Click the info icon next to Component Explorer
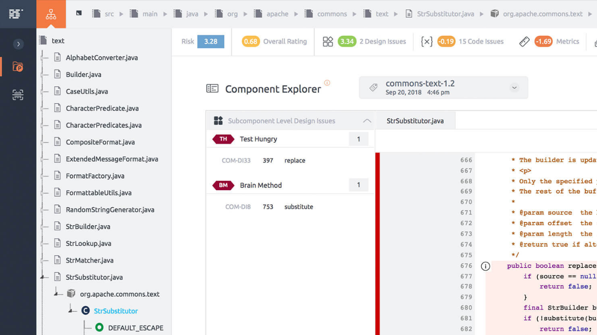Screen dimensions: 597x335 [x=327, y=83]
